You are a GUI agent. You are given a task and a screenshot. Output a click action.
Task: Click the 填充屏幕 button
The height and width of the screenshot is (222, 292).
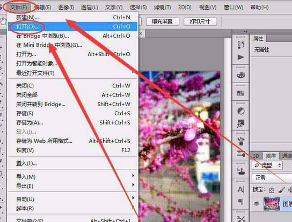pyautogui.click(x=163, y=21)
